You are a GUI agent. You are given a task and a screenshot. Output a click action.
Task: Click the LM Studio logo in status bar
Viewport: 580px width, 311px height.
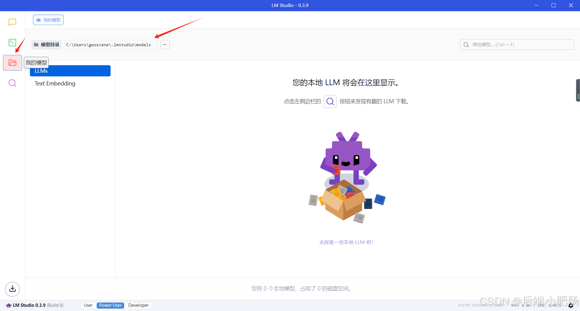point(9,305)
